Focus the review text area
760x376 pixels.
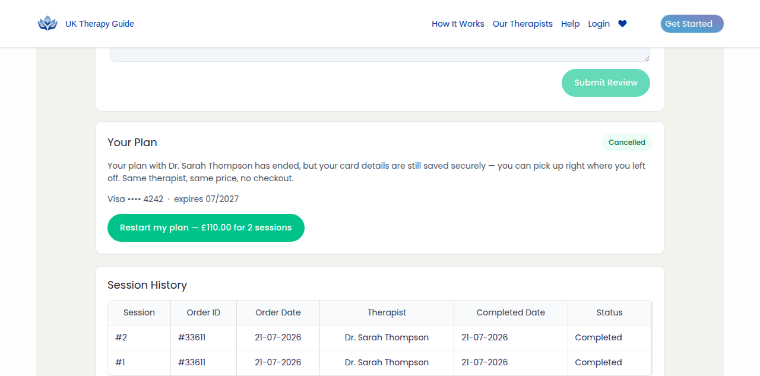click(x=380, y=54)
